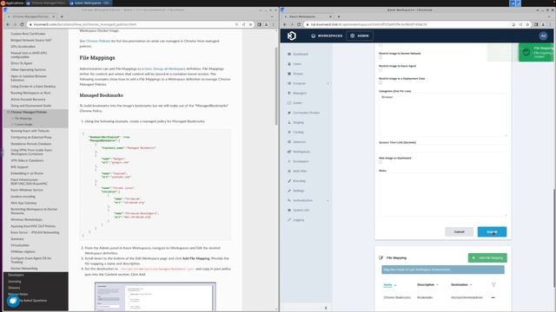Open the user avatar in Kasm header

point(543,36)
